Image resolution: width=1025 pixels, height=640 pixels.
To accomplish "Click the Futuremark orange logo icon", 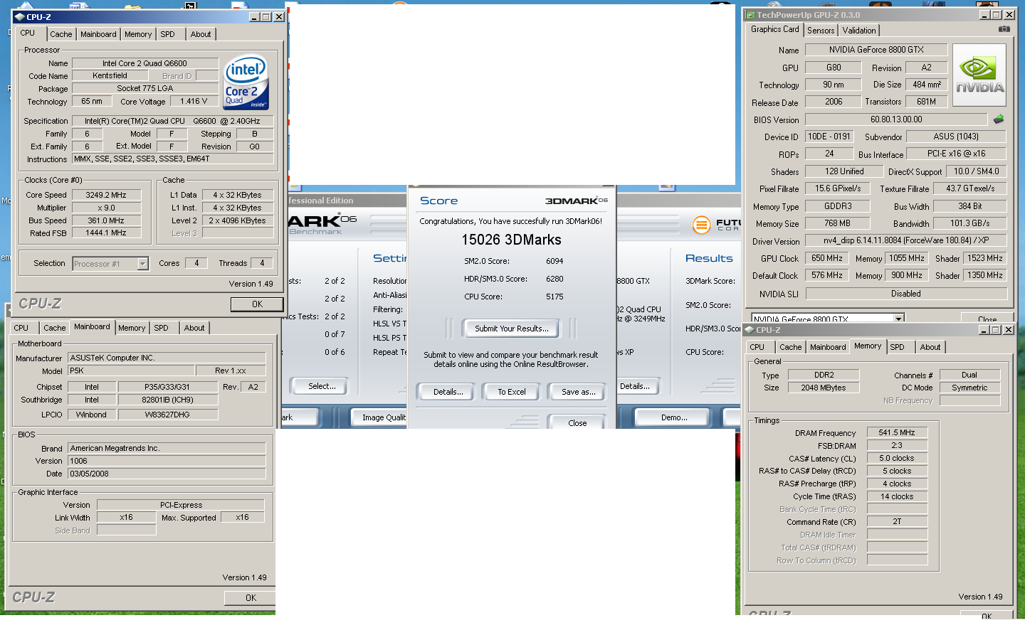I will pos(702,225).
